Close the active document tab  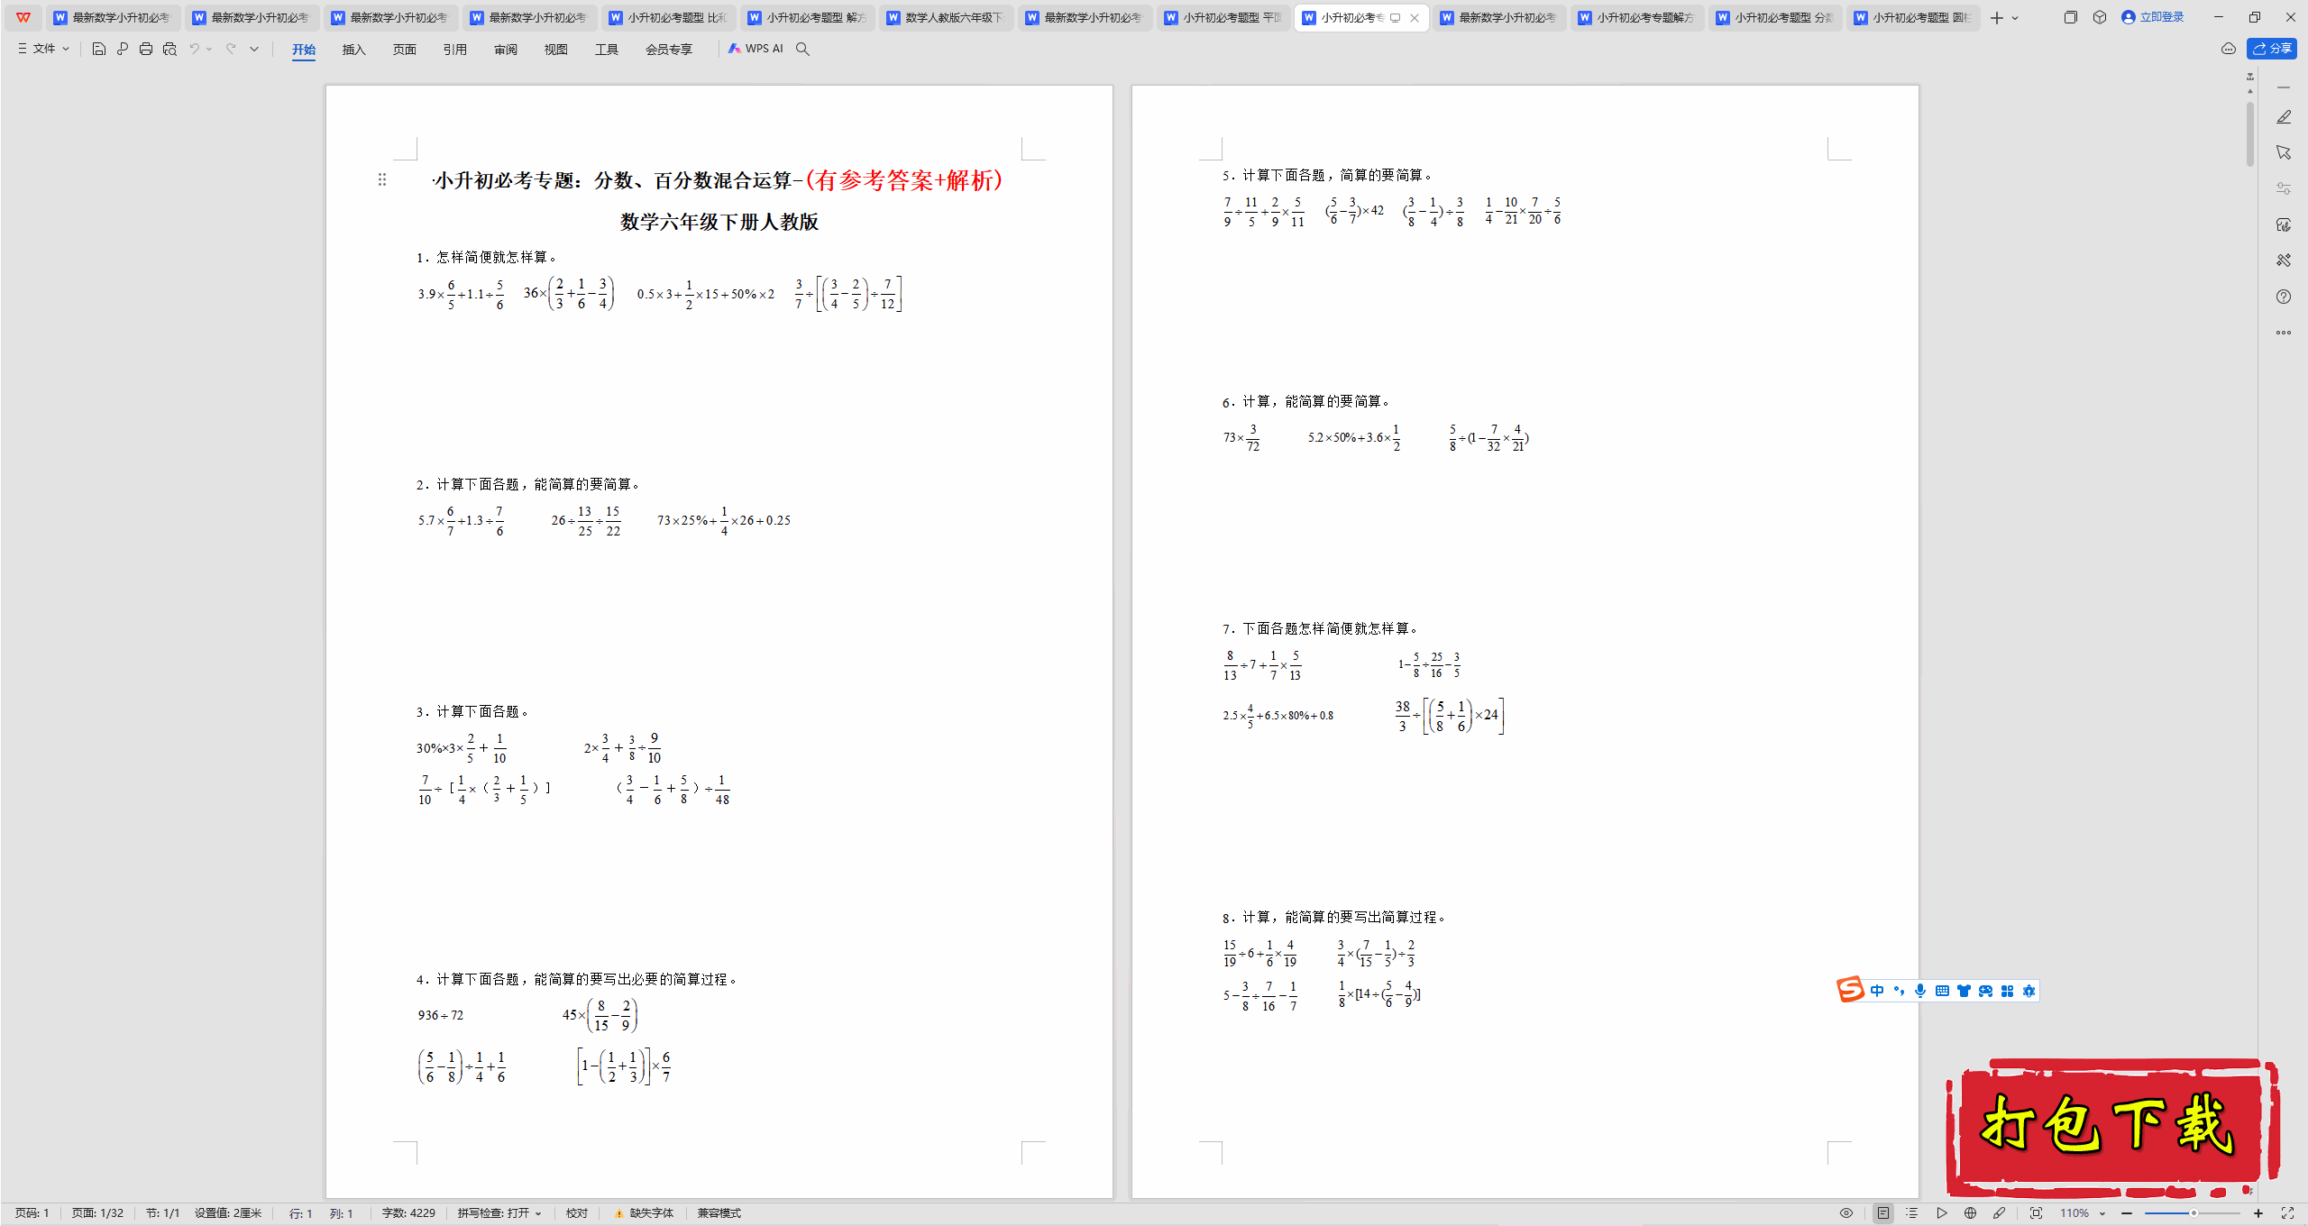[x=1415, y=18]
